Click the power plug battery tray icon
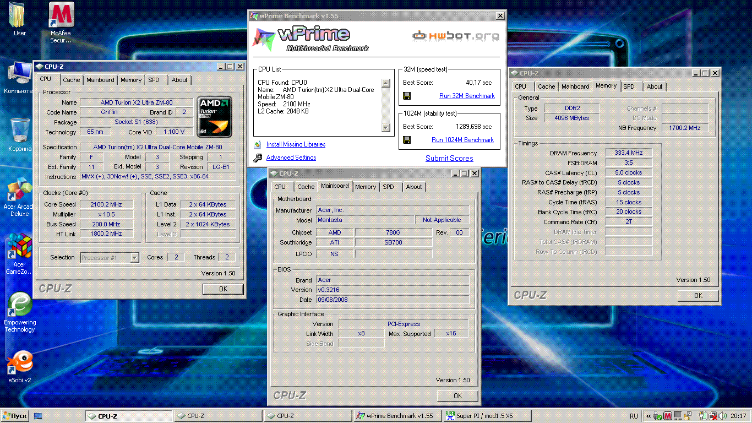Viewport: 752px width, 423px height. (703, 416)
